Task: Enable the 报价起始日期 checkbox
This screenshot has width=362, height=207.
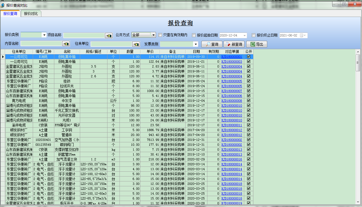Action: pyautogui.click(x=194, y=35)
